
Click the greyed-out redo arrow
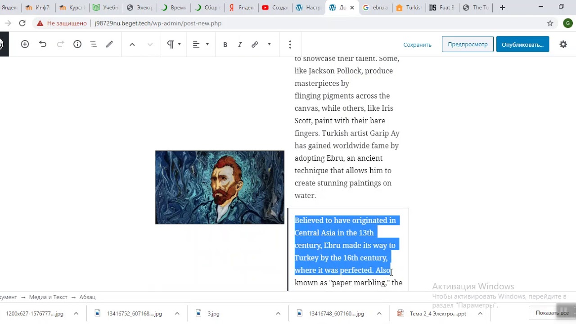click(60, 44)
